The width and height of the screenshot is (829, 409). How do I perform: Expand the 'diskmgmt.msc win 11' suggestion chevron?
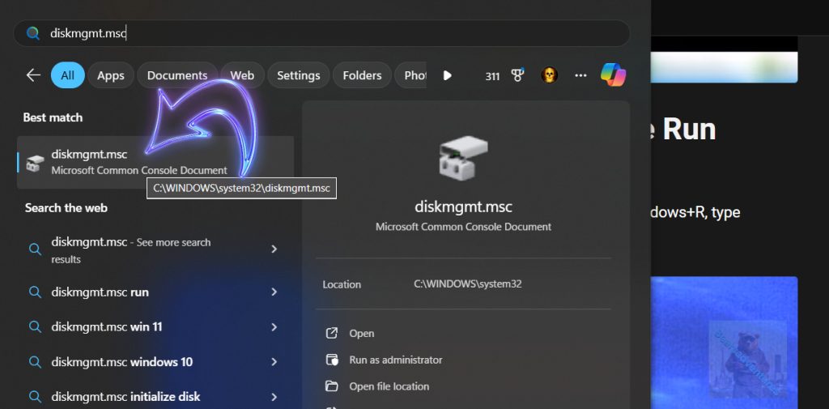274,327
